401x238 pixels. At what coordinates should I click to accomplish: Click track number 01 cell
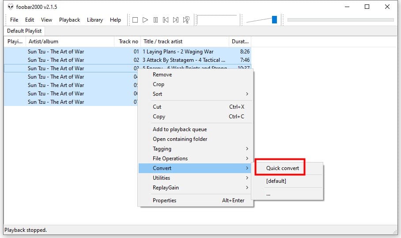(x=136, y=52)
